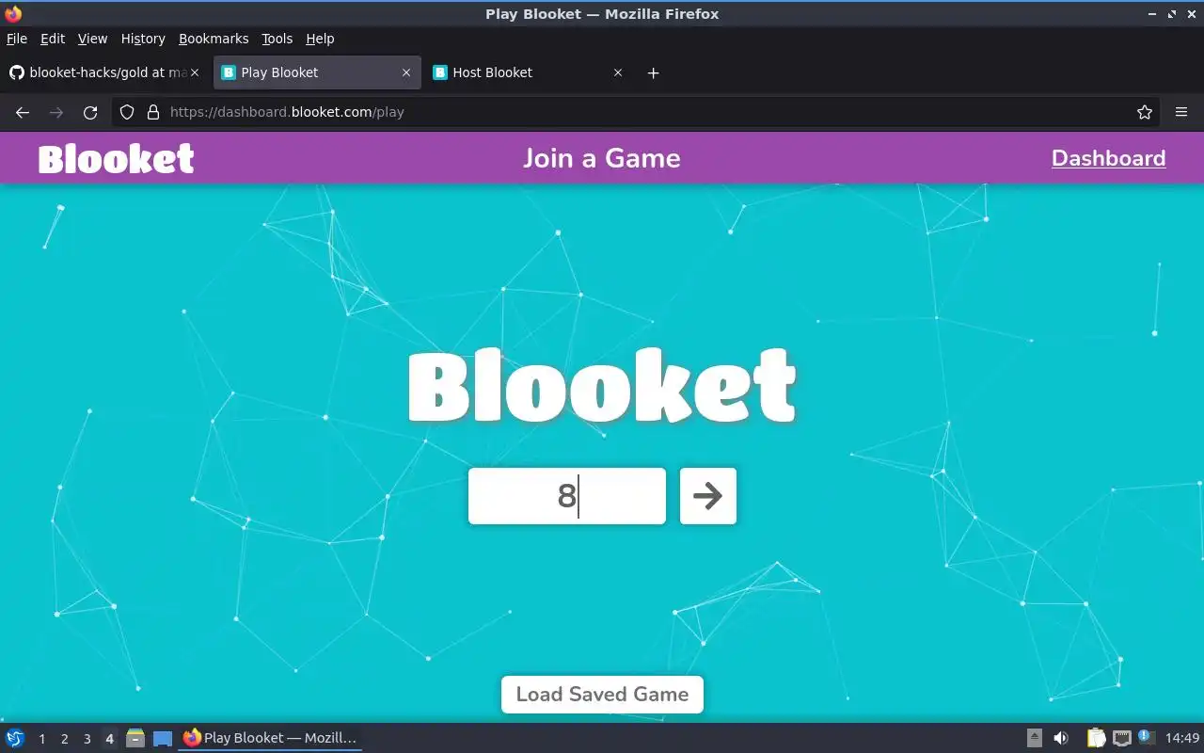Click the volume speaker tray icon
1204x753 pixels.
1061,738
